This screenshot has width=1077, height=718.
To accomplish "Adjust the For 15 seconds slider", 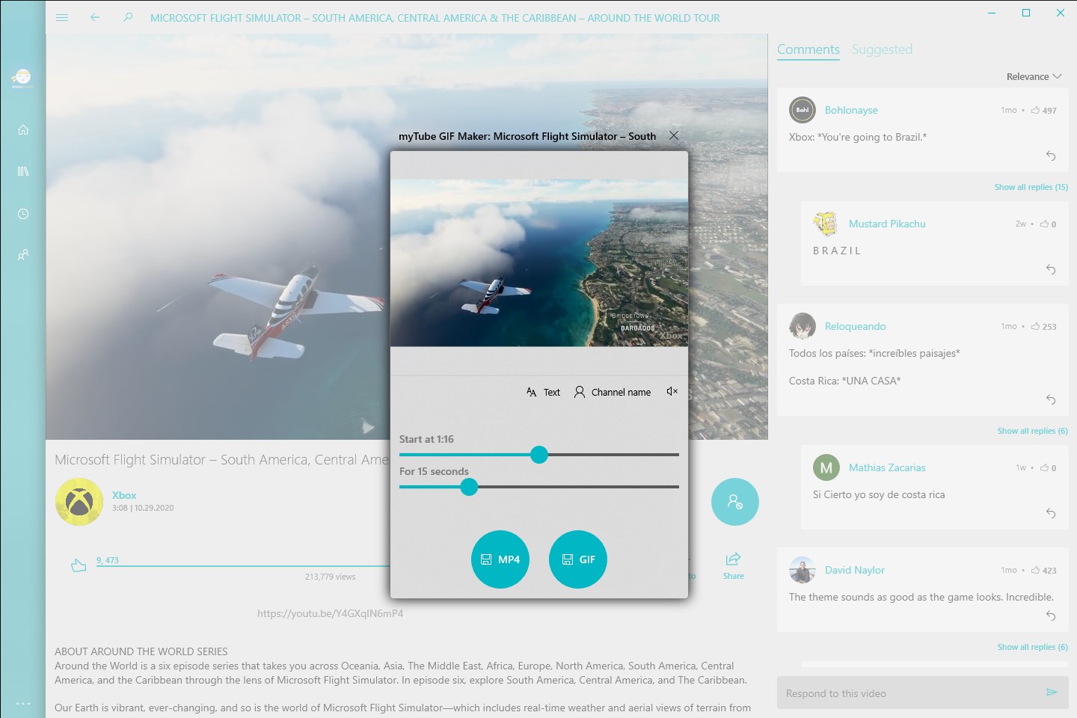I will (539, 487).
